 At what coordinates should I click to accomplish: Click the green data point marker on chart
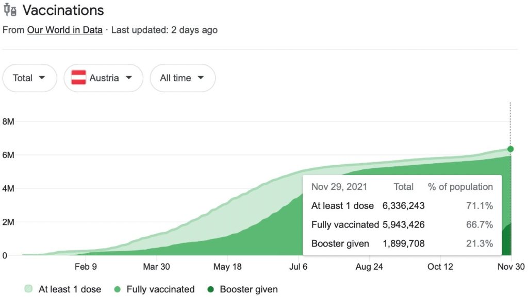(510, 149)
